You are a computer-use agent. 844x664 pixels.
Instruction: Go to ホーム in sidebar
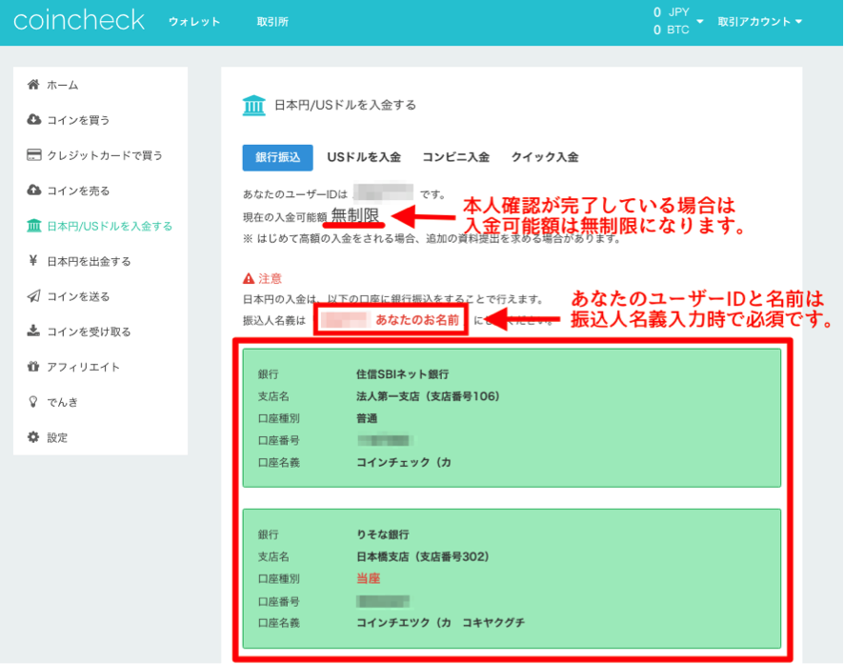point(63,85)
